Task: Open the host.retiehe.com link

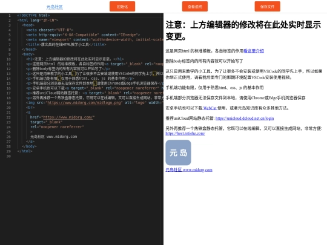Action: (x=185, y=133)
